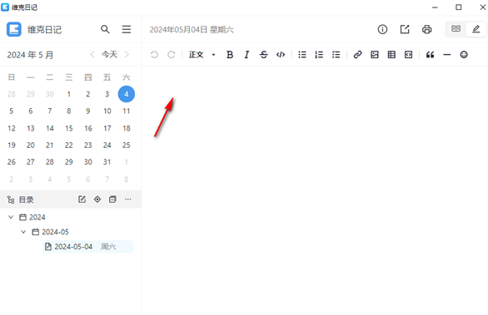Open the hamburger menu

click(x=127, y=30)
